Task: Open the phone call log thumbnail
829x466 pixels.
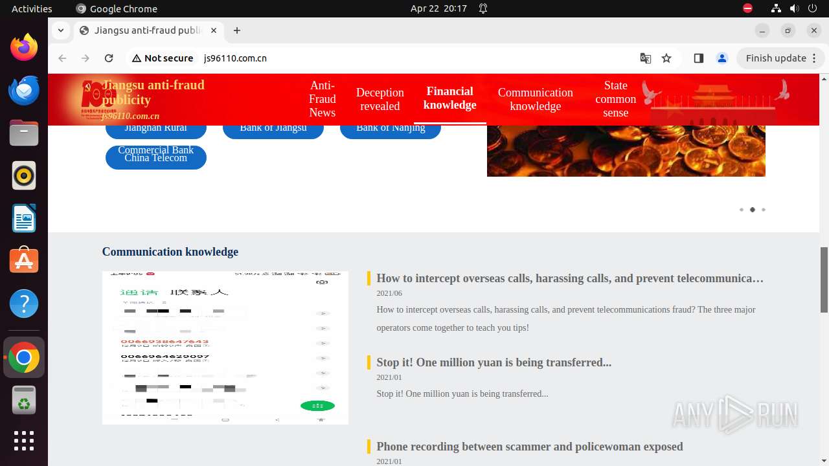Action: tap(225, 348)
